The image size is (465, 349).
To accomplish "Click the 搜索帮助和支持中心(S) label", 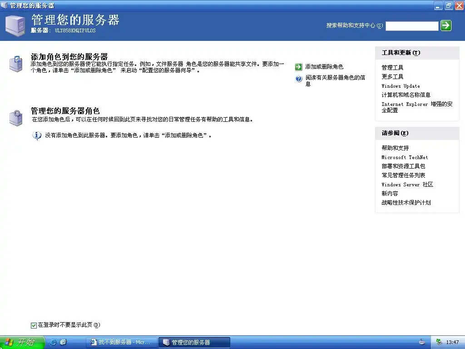I will click(354, 25).
